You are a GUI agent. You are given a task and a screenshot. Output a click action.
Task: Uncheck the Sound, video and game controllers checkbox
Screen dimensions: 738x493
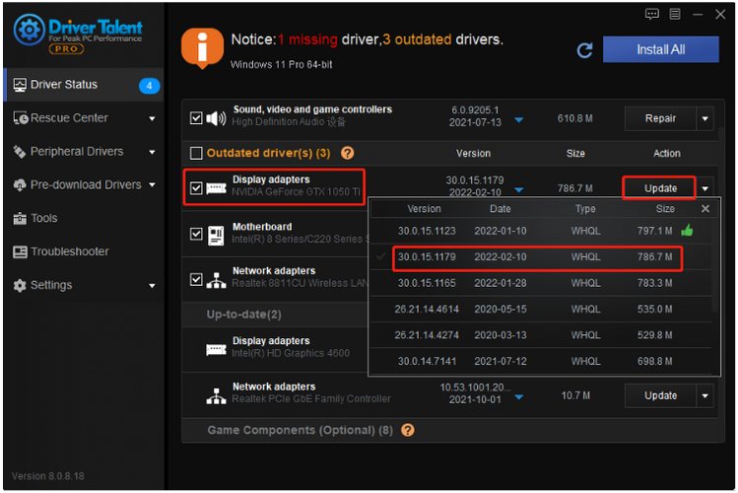[x=196, y=117]
